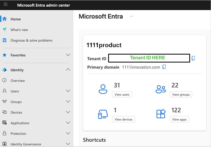Click the 1111innovation.com domain text

click(x=141, y=67)
